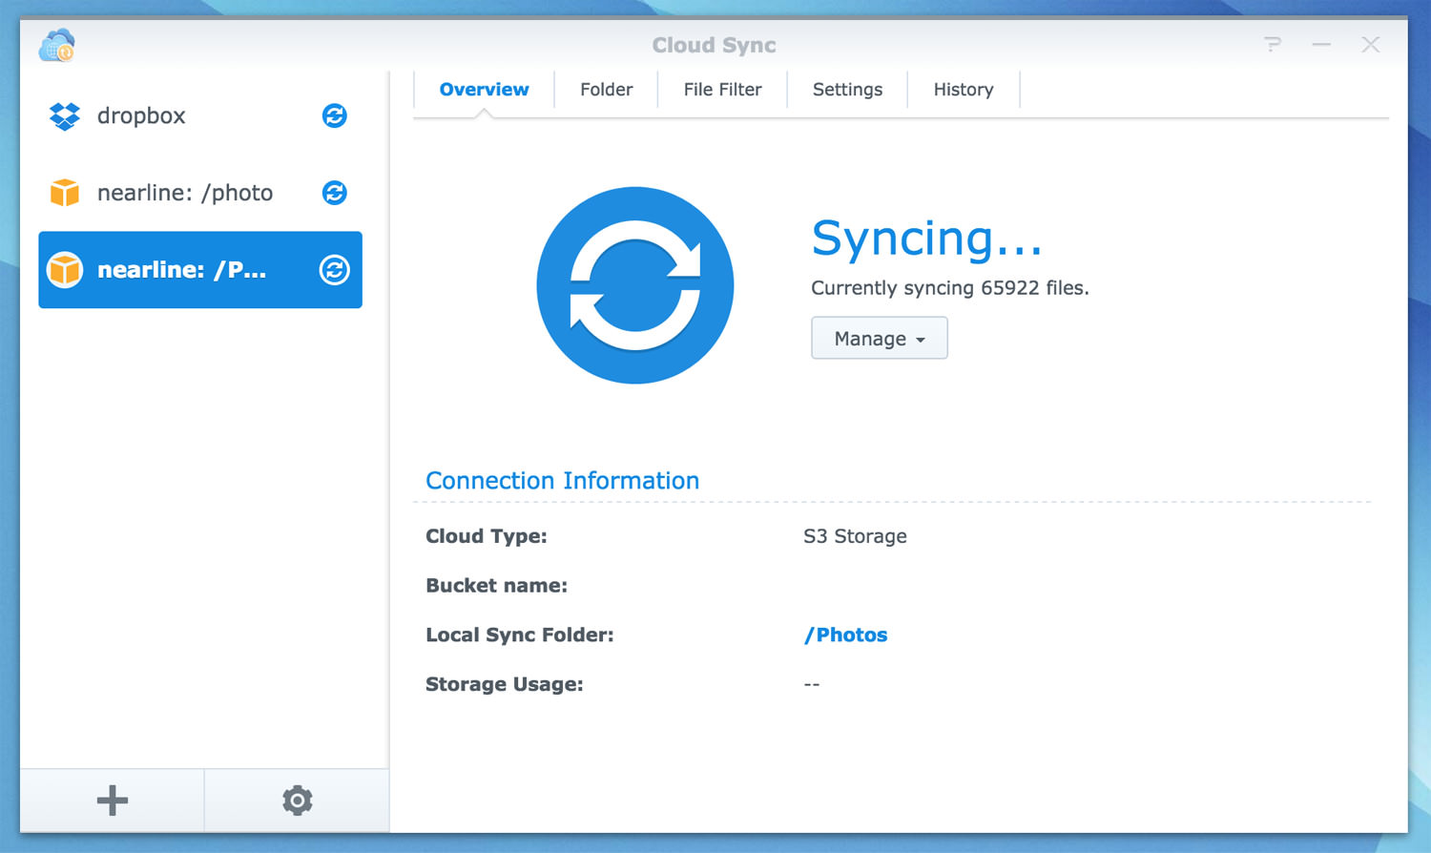The height and width of the screenshot is (853, 1431).
Task: Minimize the Cloud Sync window
Action: pos(1321,44)
